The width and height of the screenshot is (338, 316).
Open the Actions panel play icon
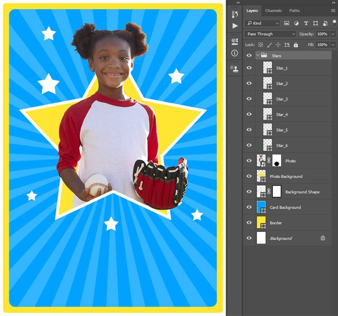(235, 26)
